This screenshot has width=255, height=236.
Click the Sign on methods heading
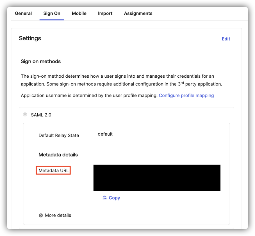coord(41,61)
